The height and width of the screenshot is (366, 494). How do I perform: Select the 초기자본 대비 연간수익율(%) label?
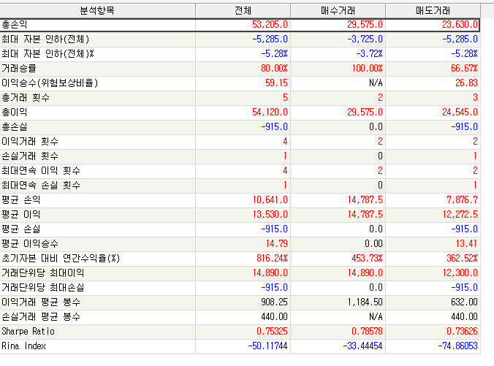(61, 259)
